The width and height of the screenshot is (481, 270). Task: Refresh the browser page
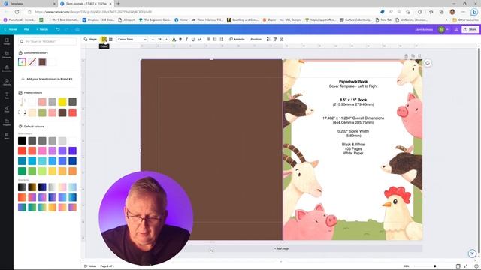click(x=17, y=12)
